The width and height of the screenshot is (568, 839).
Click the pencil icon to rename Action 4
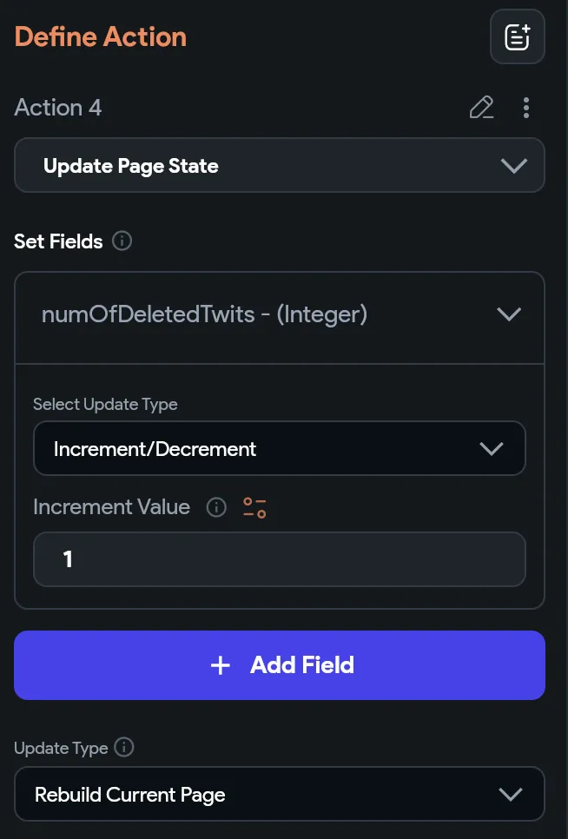(481, 108)
